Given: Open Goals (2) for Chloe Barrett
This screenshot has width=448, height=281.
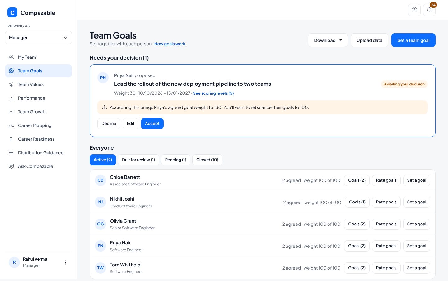Looking at the screenshot, I should tap(357, 180).
